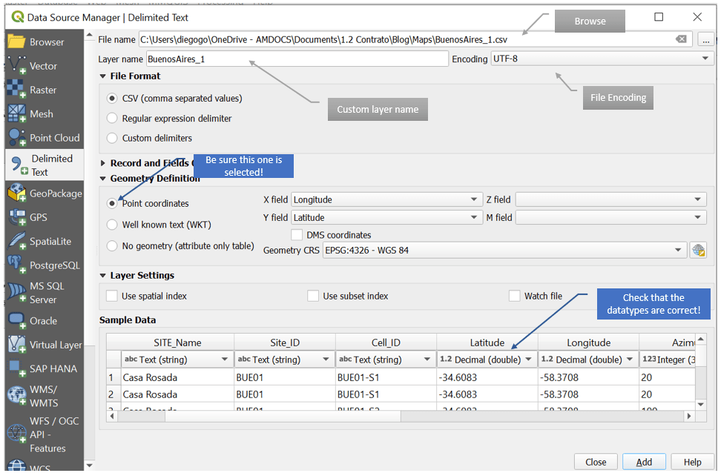Select No geometry attribute only table
This screenshot has height=473, width=721.
(113, 245)
